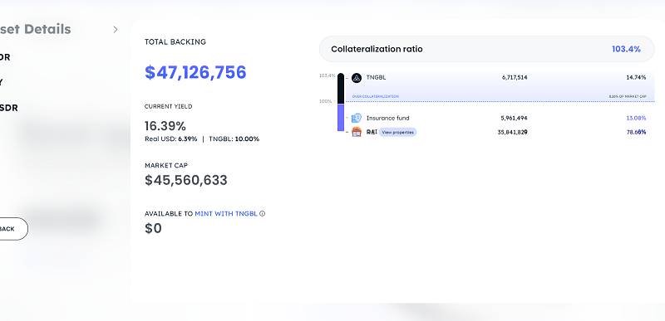Expand the Asset Details chevron arrow
The width and height of the screenshot is (665, 321).
[116, 29]
